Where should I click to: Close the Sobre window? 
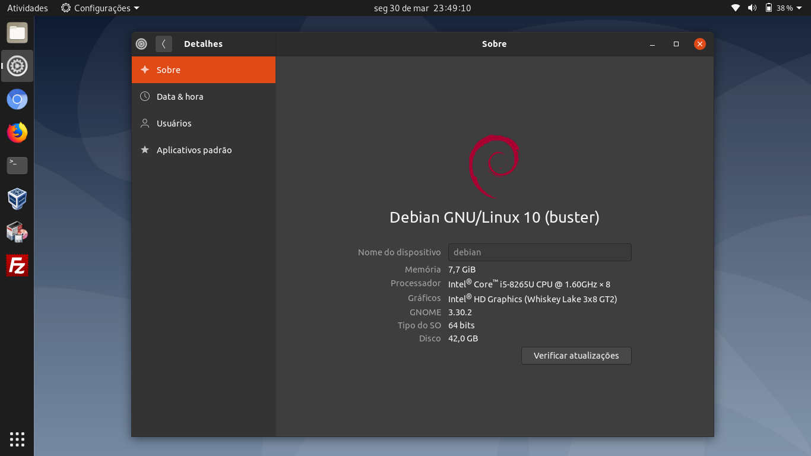point(700,44)
